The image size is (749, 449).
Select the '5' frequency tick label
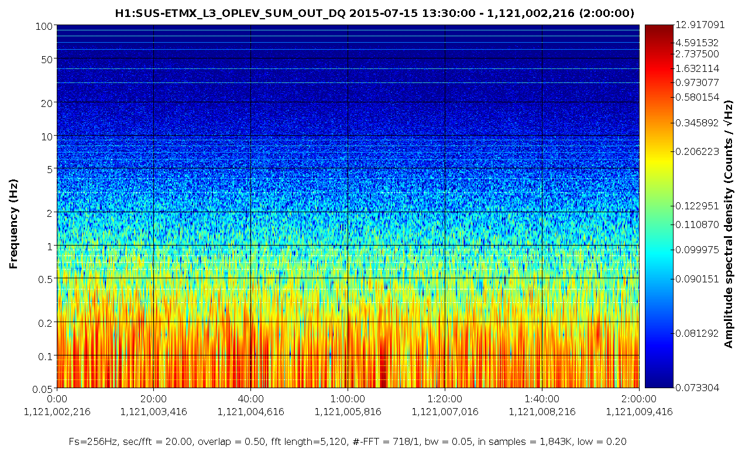[50, 169]
